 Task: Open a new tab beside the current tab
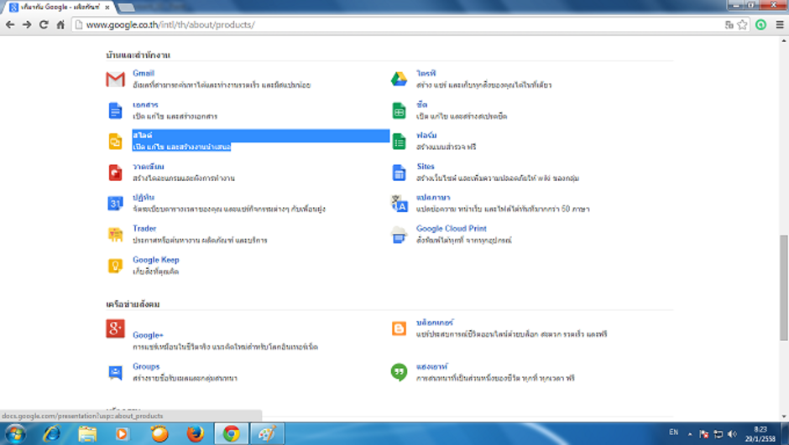(x=126, y=8)
